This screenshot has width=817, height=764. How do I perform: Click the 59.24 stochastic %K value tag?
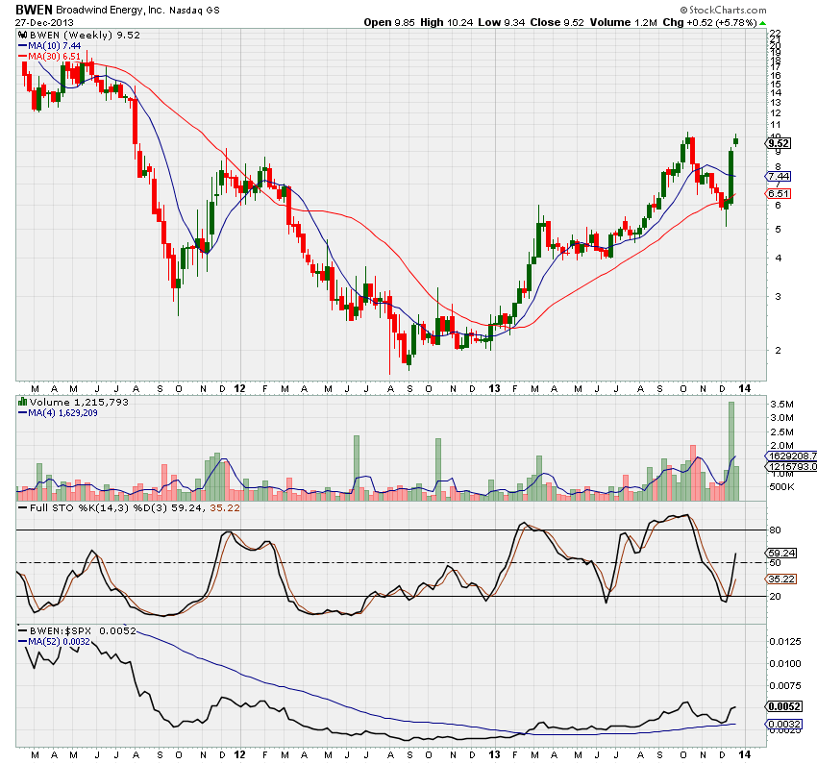[x=779, y=553]
